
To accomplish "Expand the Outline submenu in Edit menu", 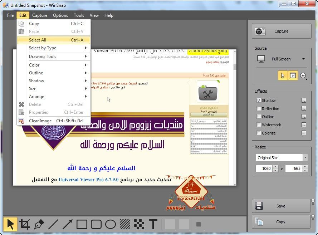I will (54, 73).
